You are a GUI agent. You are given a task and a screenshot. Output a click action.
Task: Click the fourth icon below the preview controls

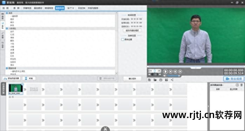coord(166,80)
